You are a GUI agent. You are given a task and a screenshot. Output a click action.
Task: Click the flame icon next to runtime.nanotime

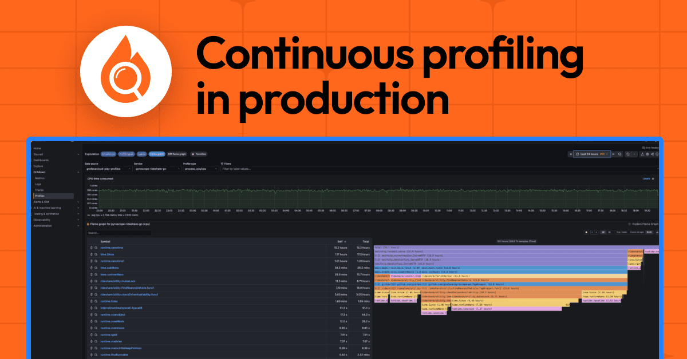click(92, 248)
